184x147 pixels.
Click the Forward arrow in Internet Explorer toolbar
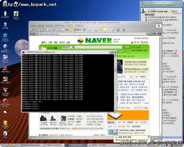point(42,30)
